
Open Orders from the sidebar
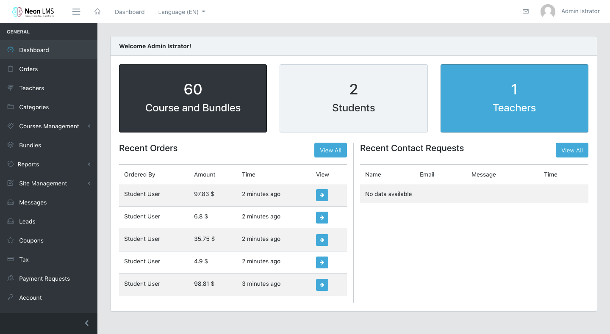pos(28,69)
